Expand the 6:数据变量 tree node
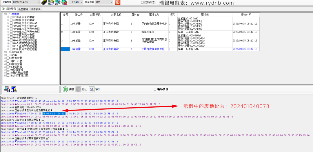This screenshot has width=313, height=152. click(x=5, y=58)
